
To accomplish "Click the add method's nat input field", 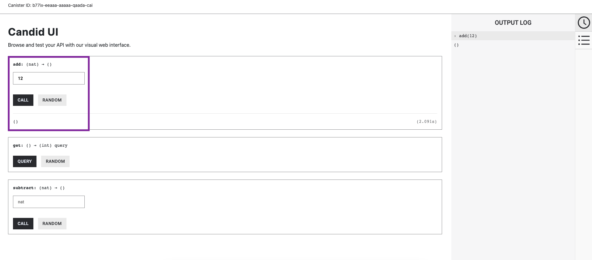I will 49,78.
